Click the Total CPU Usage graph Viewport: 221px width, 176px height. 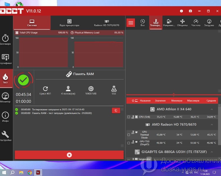coord(43,52)
